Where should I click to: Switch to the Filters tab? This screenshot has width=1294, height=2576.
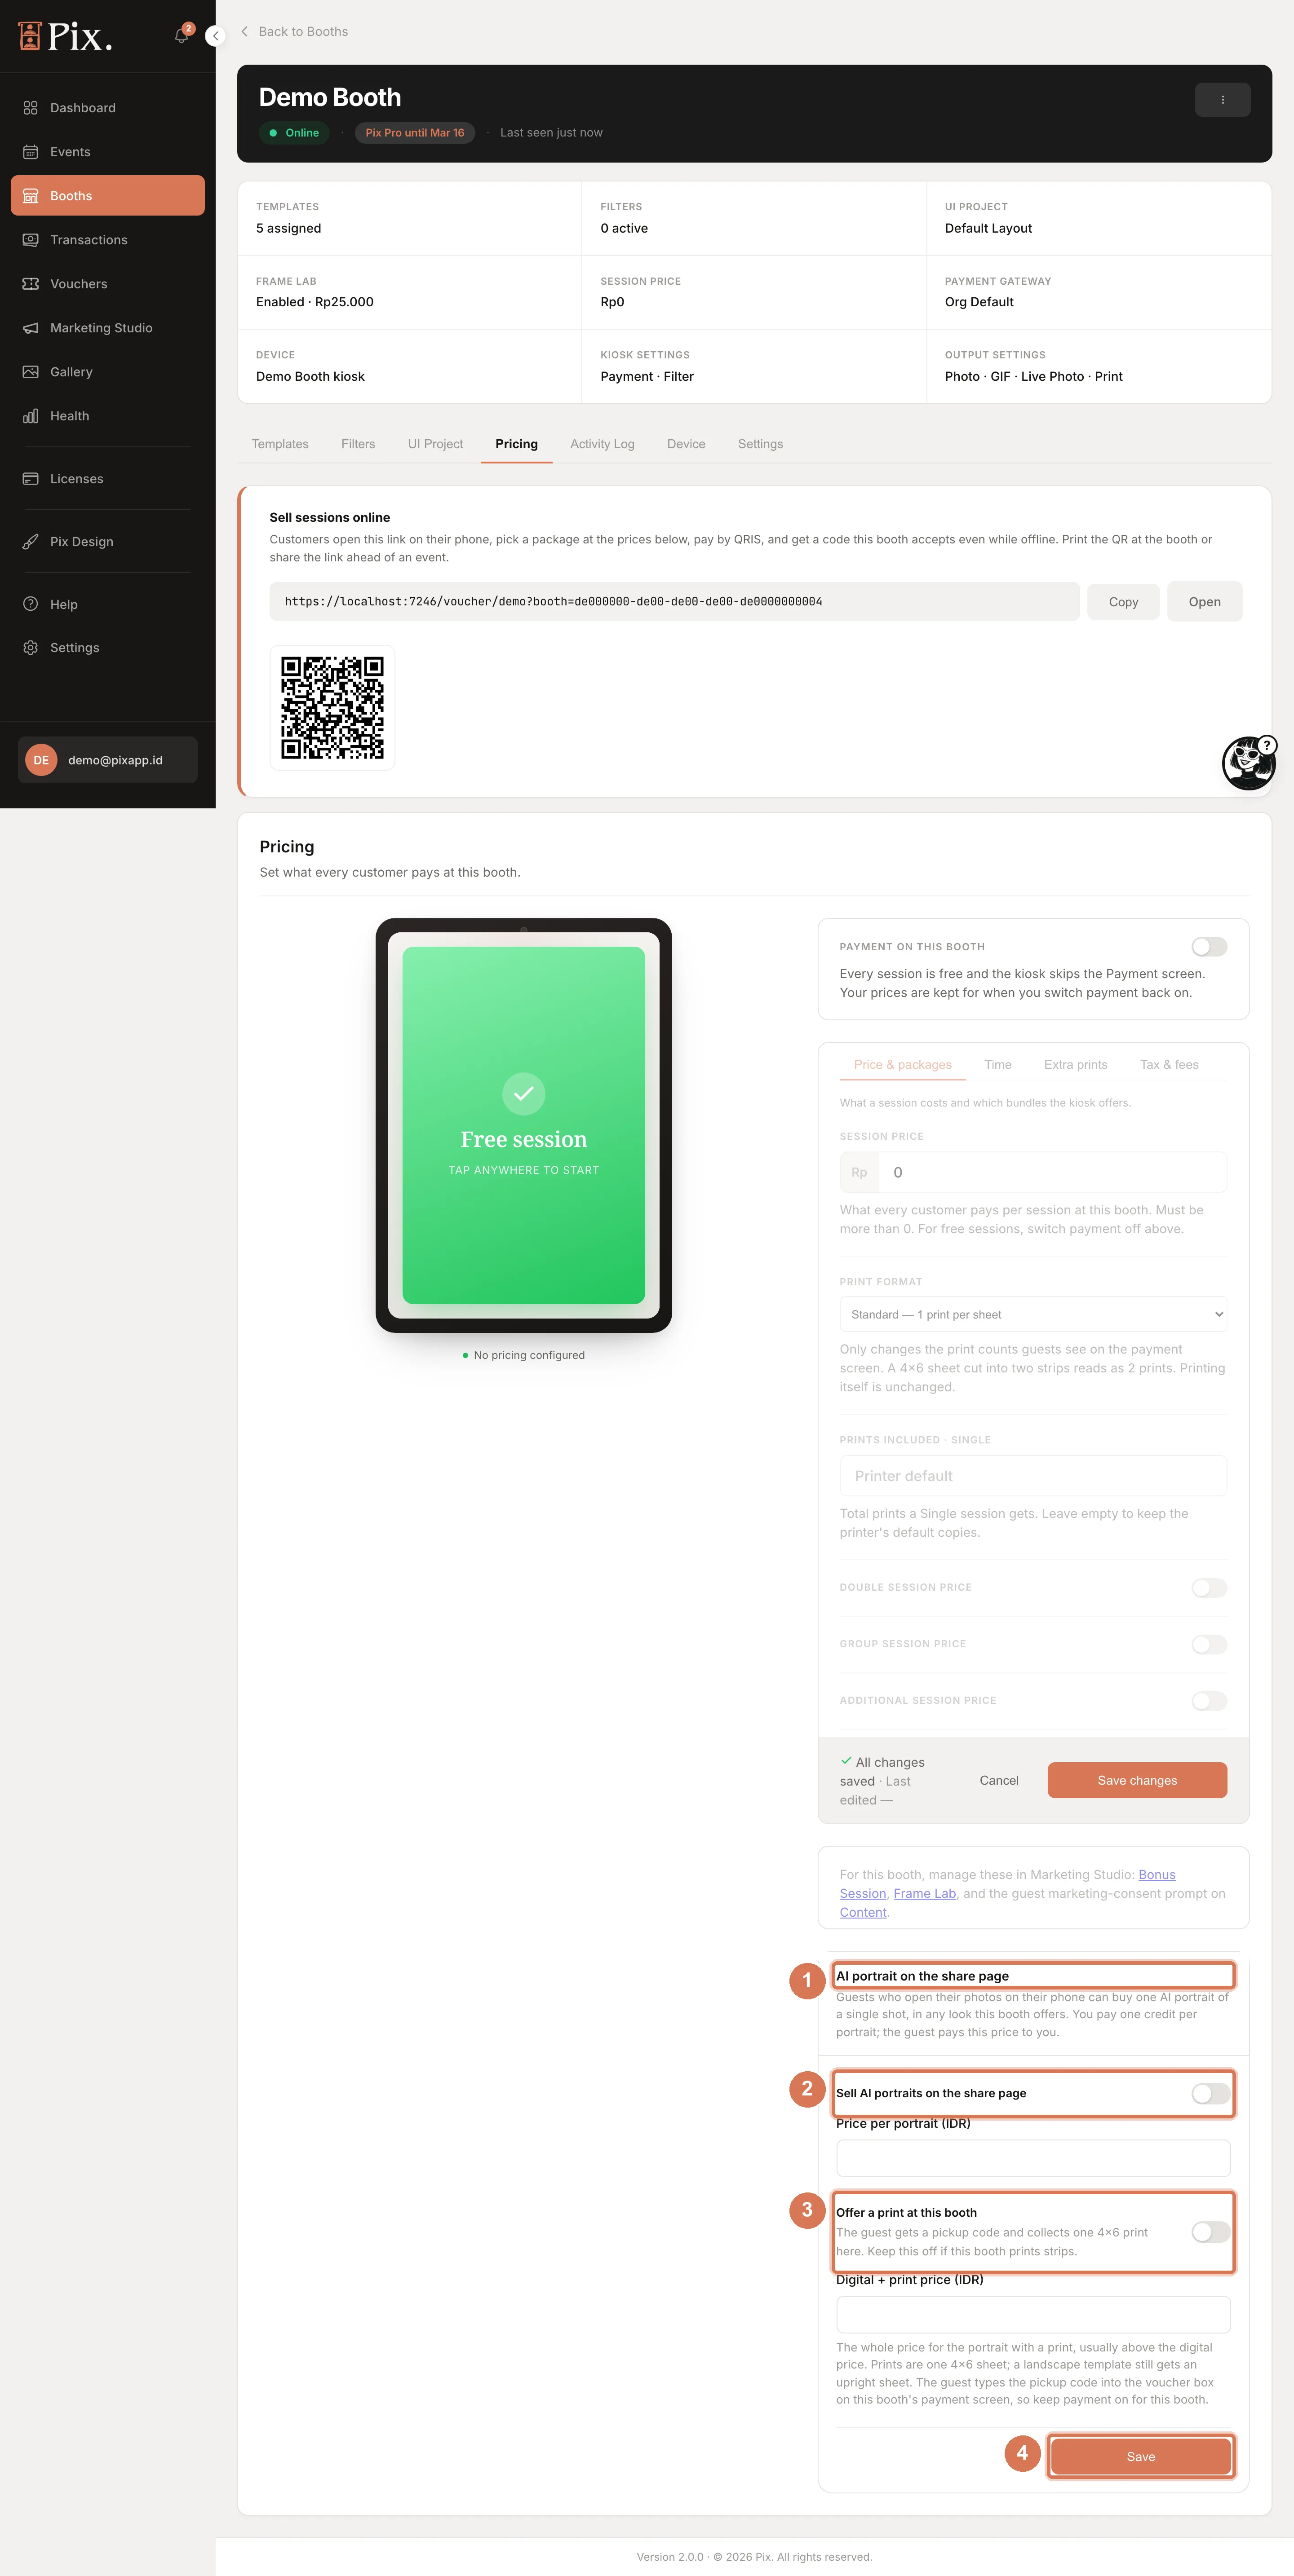tap(358, 444)
